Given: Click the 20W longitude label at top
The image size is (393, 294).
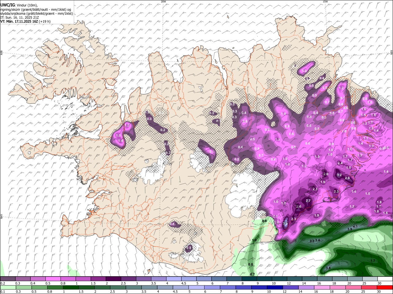Looking at the screenshot, I should (x=163, y=2).
